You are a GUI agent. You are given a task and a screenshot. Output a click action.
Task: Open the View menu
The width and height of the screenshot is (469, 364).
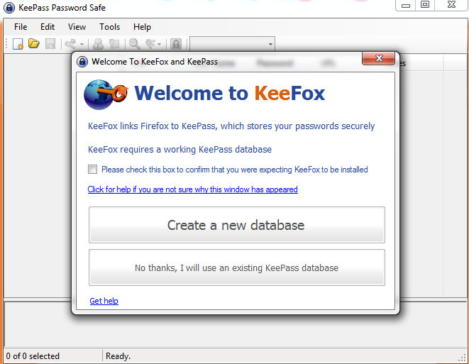click(x=77, y=27)
